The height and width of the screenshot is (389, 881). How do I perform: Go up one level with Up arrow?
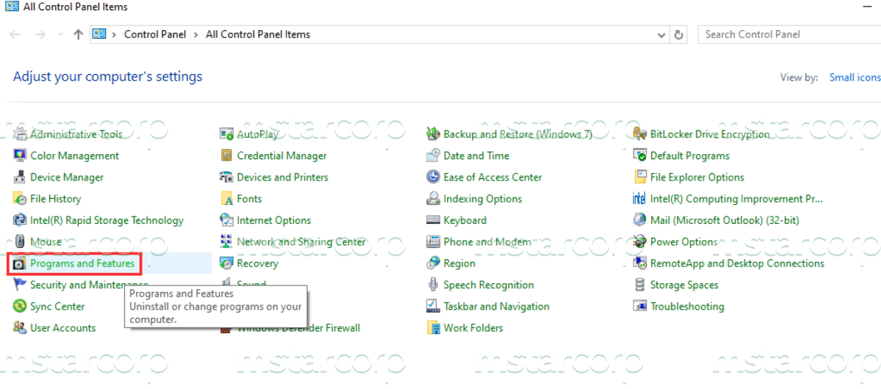click(79, 34)
